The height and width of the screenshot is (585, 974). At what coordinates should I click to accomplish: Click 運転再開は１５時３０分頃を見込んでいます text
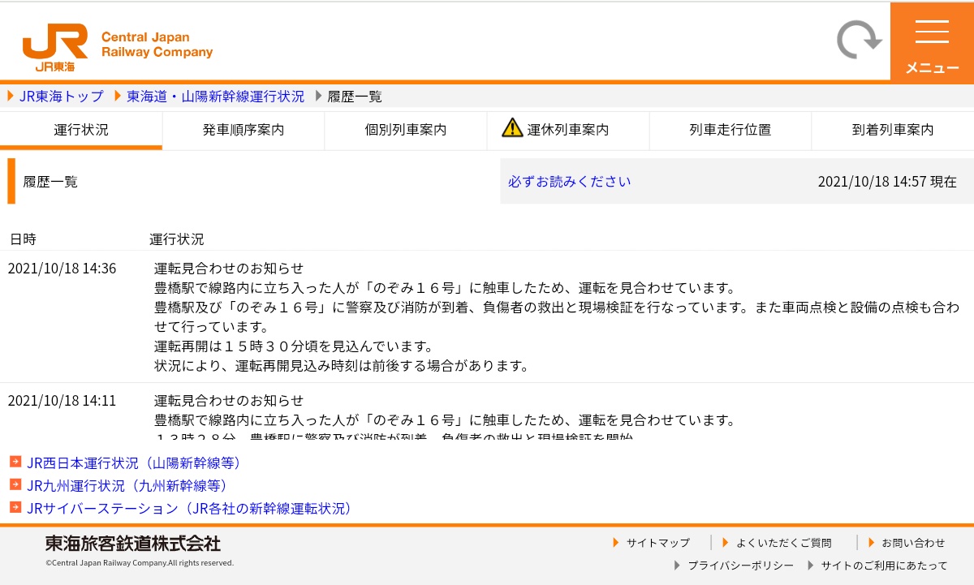coord(294,346)
